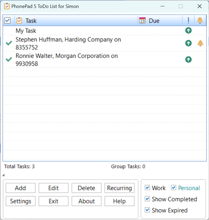
Task: Disable Show Expired option
Action: (147, 210)
